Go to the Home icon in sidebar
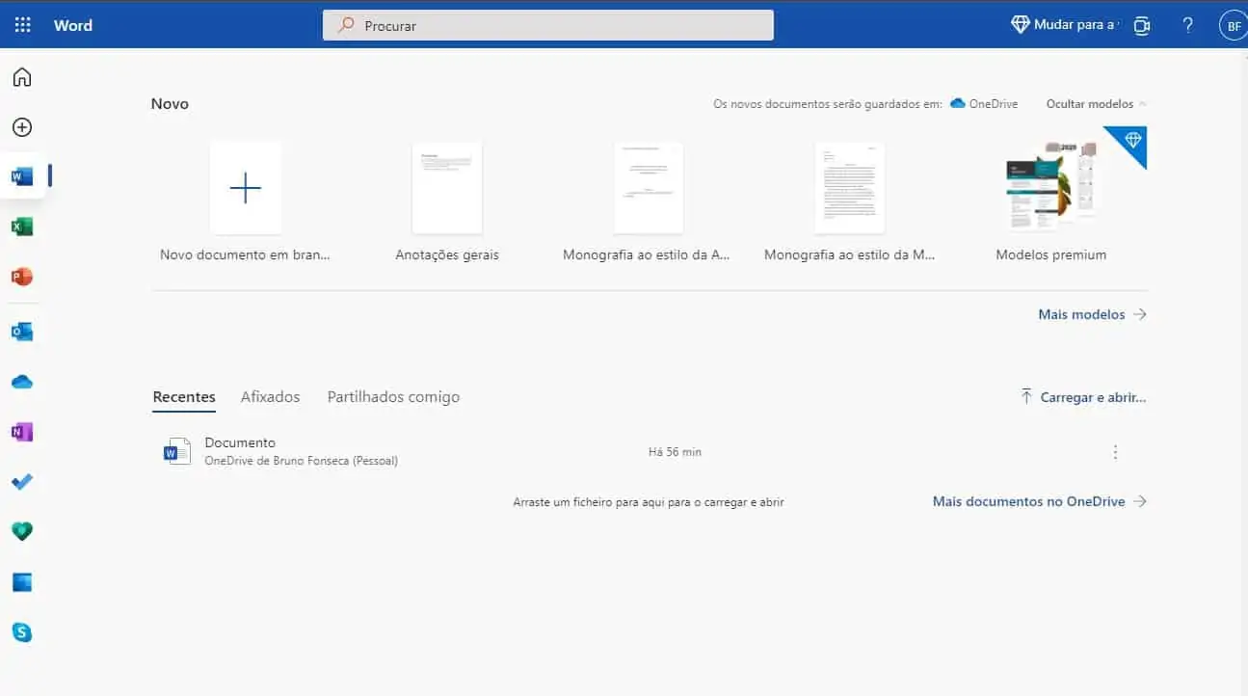Screen dimensions: 1248x696 pyautogui.click(x=22, y=77)
